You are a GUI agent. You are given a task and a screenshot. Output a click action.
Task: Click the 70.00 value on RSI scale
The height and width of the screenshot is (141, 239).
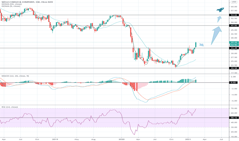(234, 108)
